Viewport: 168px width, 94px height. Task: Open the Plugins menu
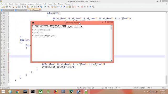coord(61,4)
